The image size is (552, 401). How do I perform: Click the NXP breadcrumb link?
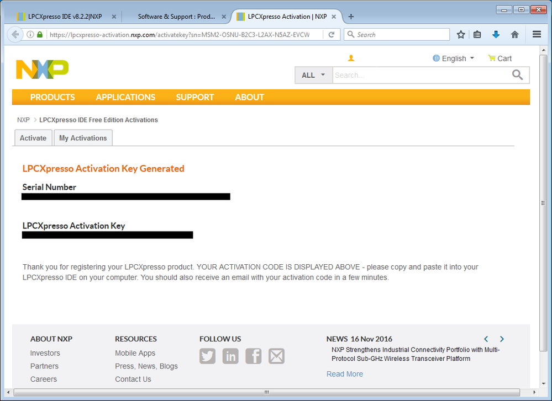(23, 120)
